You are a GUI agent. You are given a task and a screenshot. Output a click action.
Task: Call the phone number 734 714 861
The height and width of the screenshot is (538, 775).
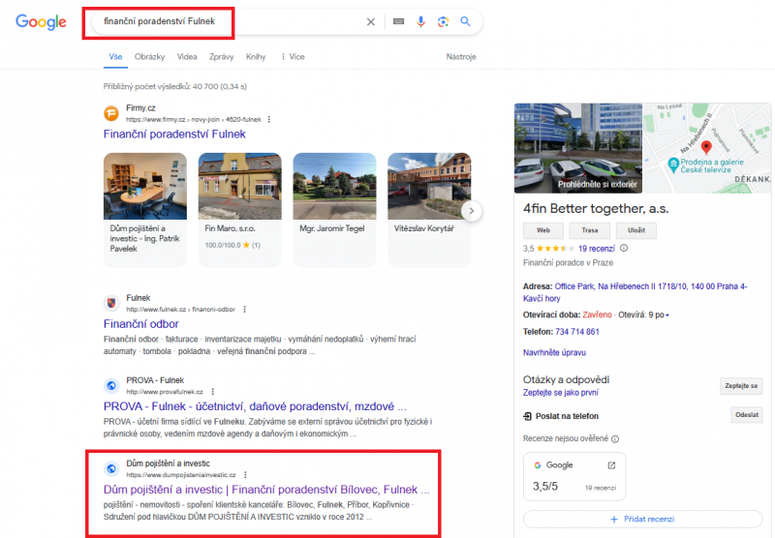click(577, 332)
